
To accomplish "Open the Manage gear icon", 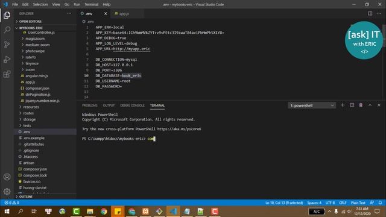I will point(7,192).
